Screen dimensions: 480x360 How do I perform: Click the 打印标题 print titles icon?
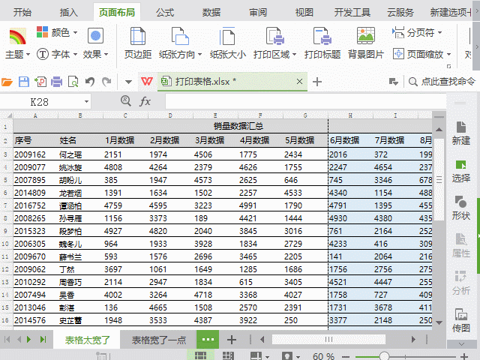tap(322, 36)
